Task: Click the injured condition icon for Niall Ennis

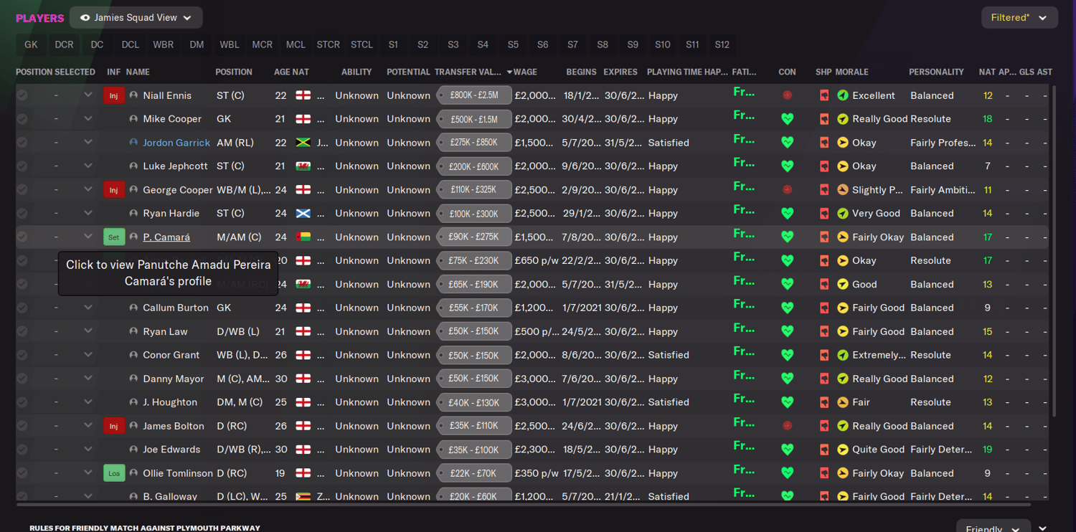Action: [787, 95]
